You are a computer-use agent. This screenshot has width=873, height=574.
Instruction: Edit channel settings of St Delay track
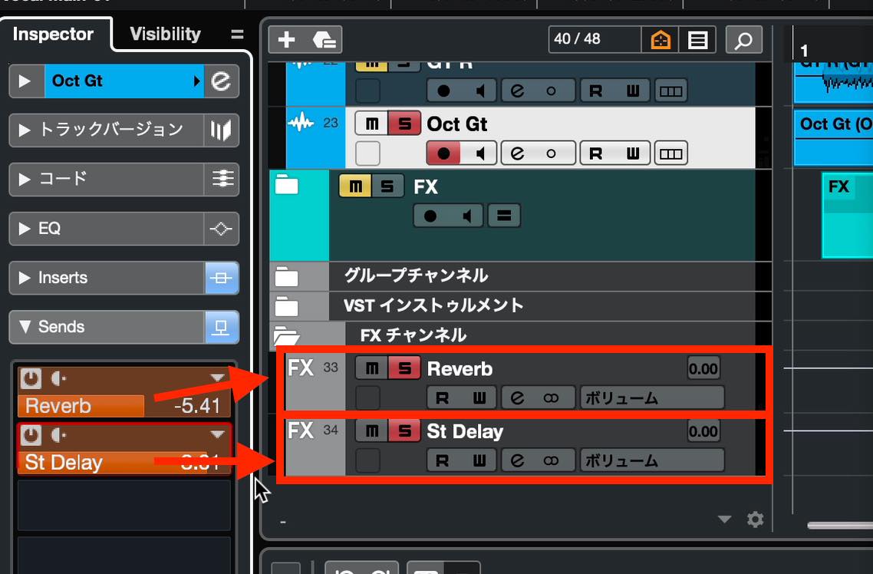517,460
